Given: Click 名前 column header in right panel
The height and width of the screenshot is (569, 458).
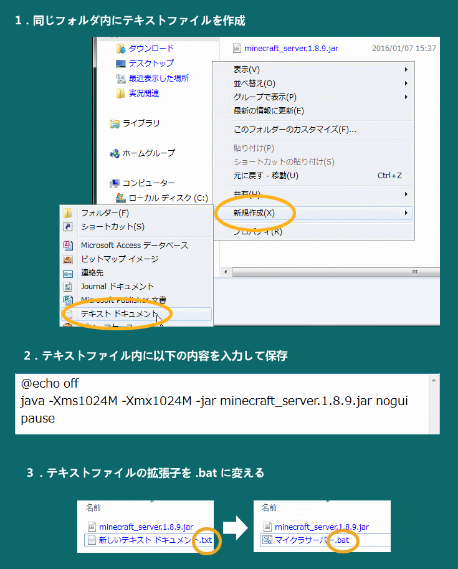Looking at the screenshot, I should click(269, 508).
